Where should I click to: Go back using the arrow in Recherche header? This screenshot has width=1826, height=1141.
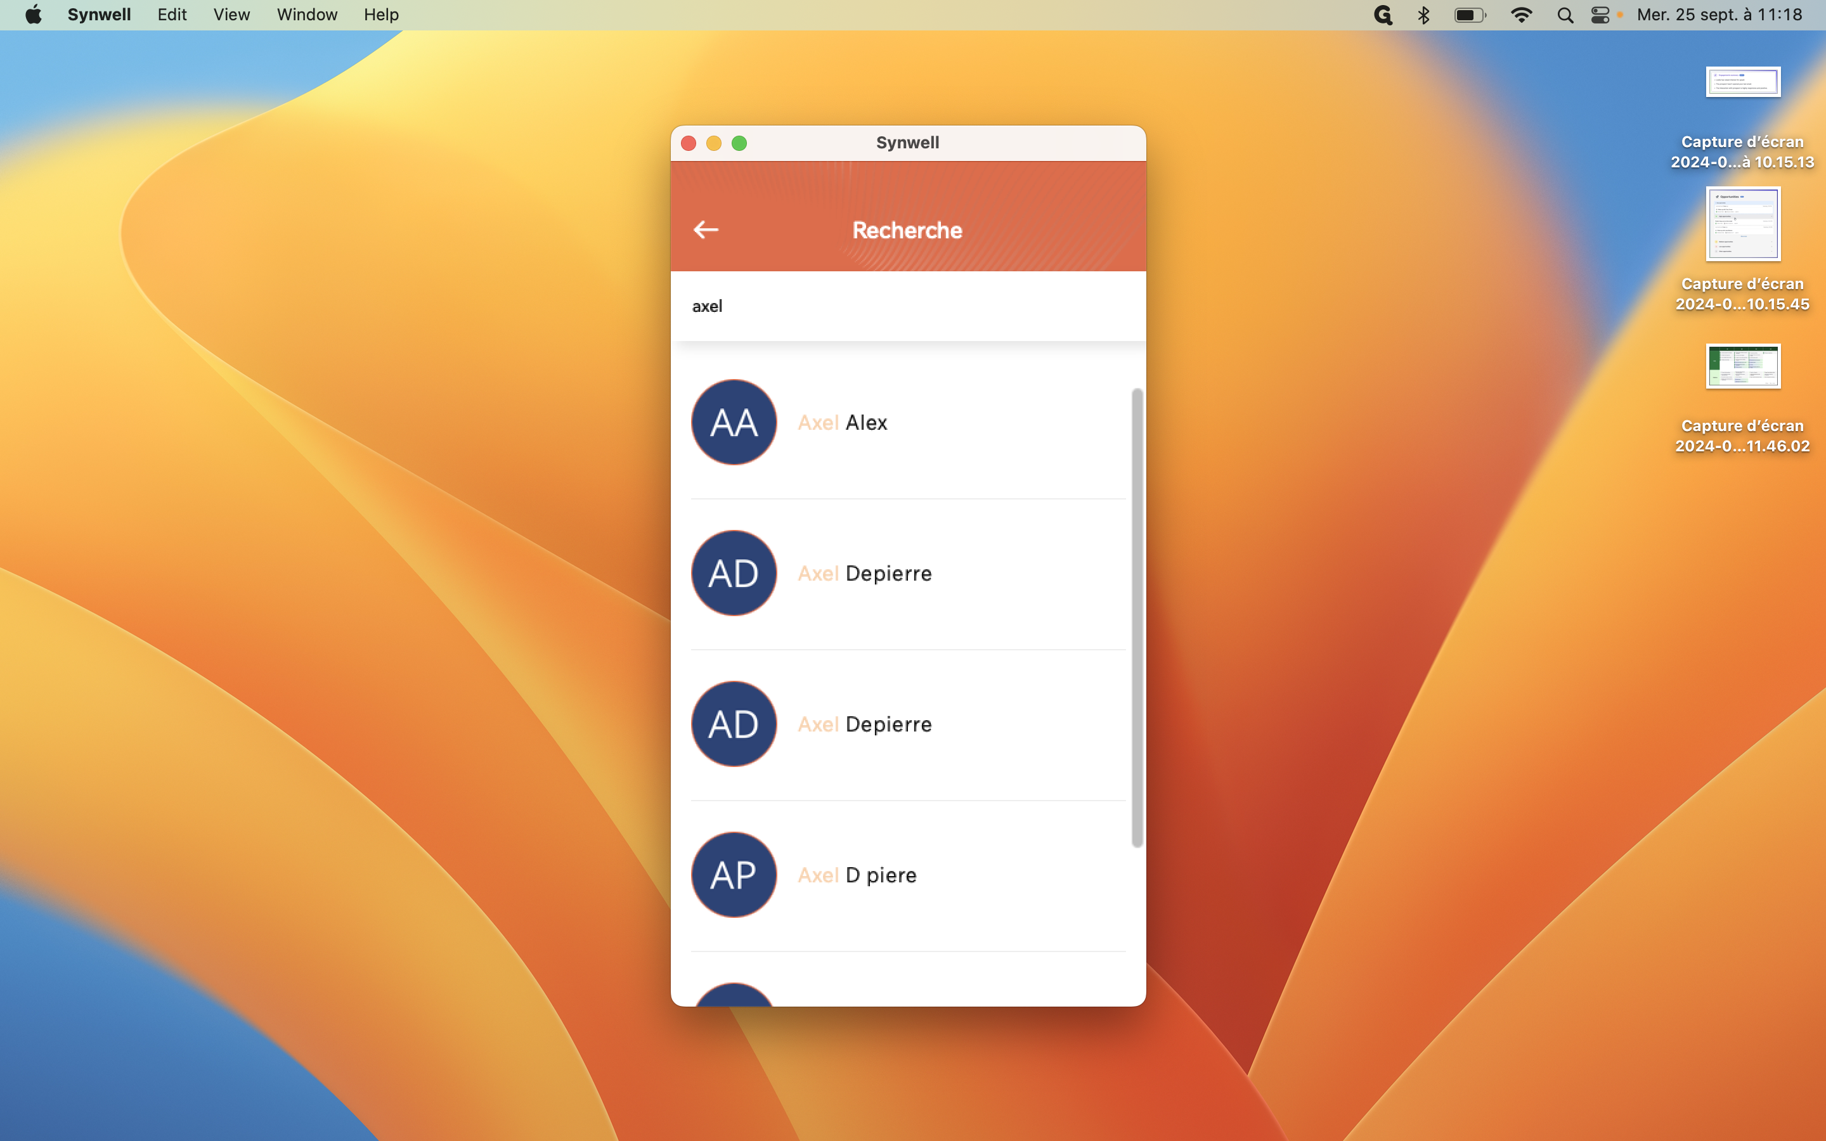point(706,229)
